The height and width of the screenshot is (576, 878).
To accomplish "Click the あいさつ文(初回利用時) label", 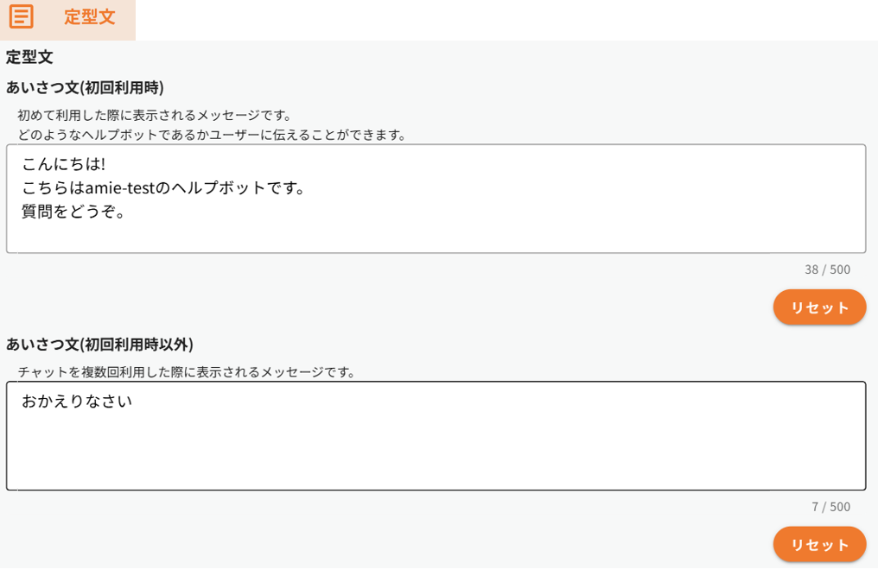I will click(85, 87).
